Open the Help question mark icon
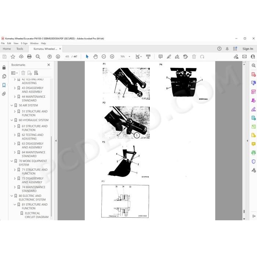The height and width of the screenshot is (257, 257). 219,49
